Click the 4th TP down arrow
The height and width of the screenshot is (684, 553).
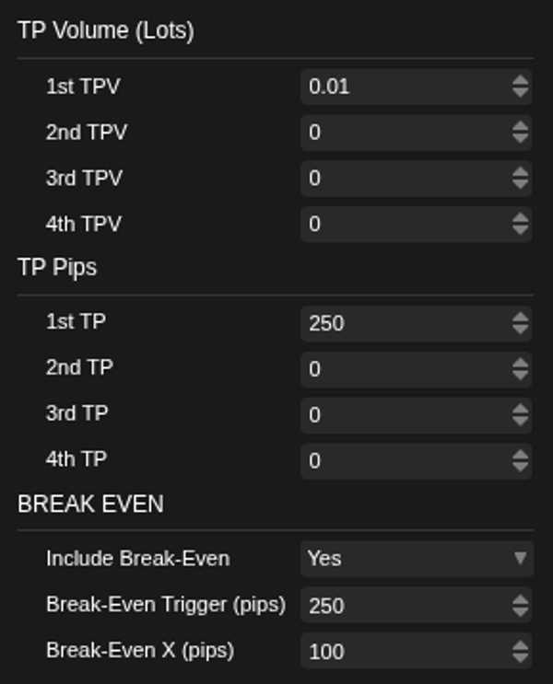click(x=521, y=467)
